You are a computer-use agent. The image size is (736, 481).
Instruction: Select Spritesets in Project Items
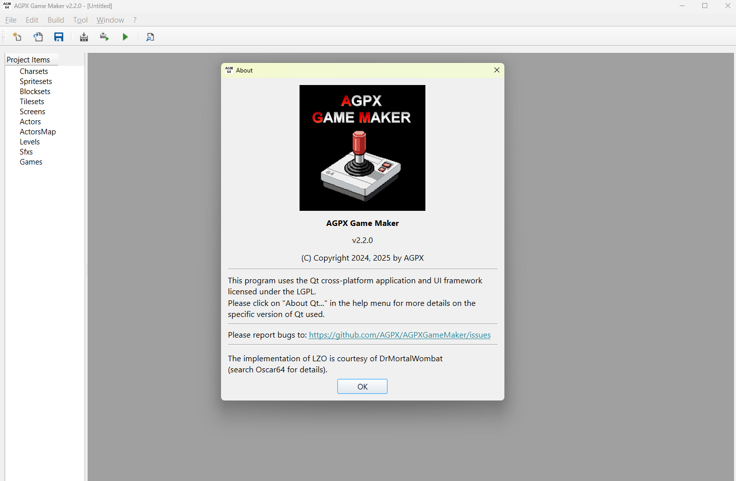point(36,82)
